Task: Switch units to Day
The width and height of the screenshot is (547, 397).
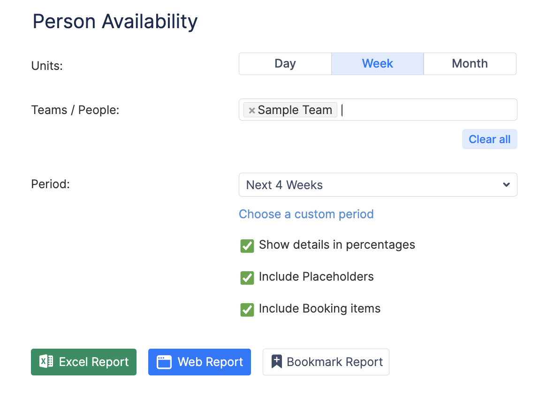Action: tap(285, 64)
